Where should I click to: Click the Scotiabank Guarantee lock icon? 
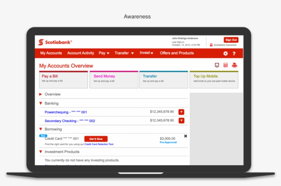pyautogui.click(x=211, y=45)
